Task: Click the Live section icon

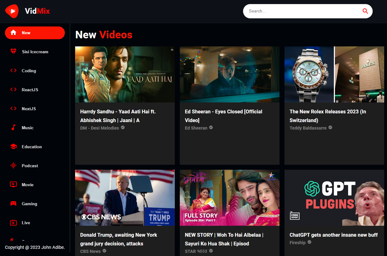Action: coord(14,222)
